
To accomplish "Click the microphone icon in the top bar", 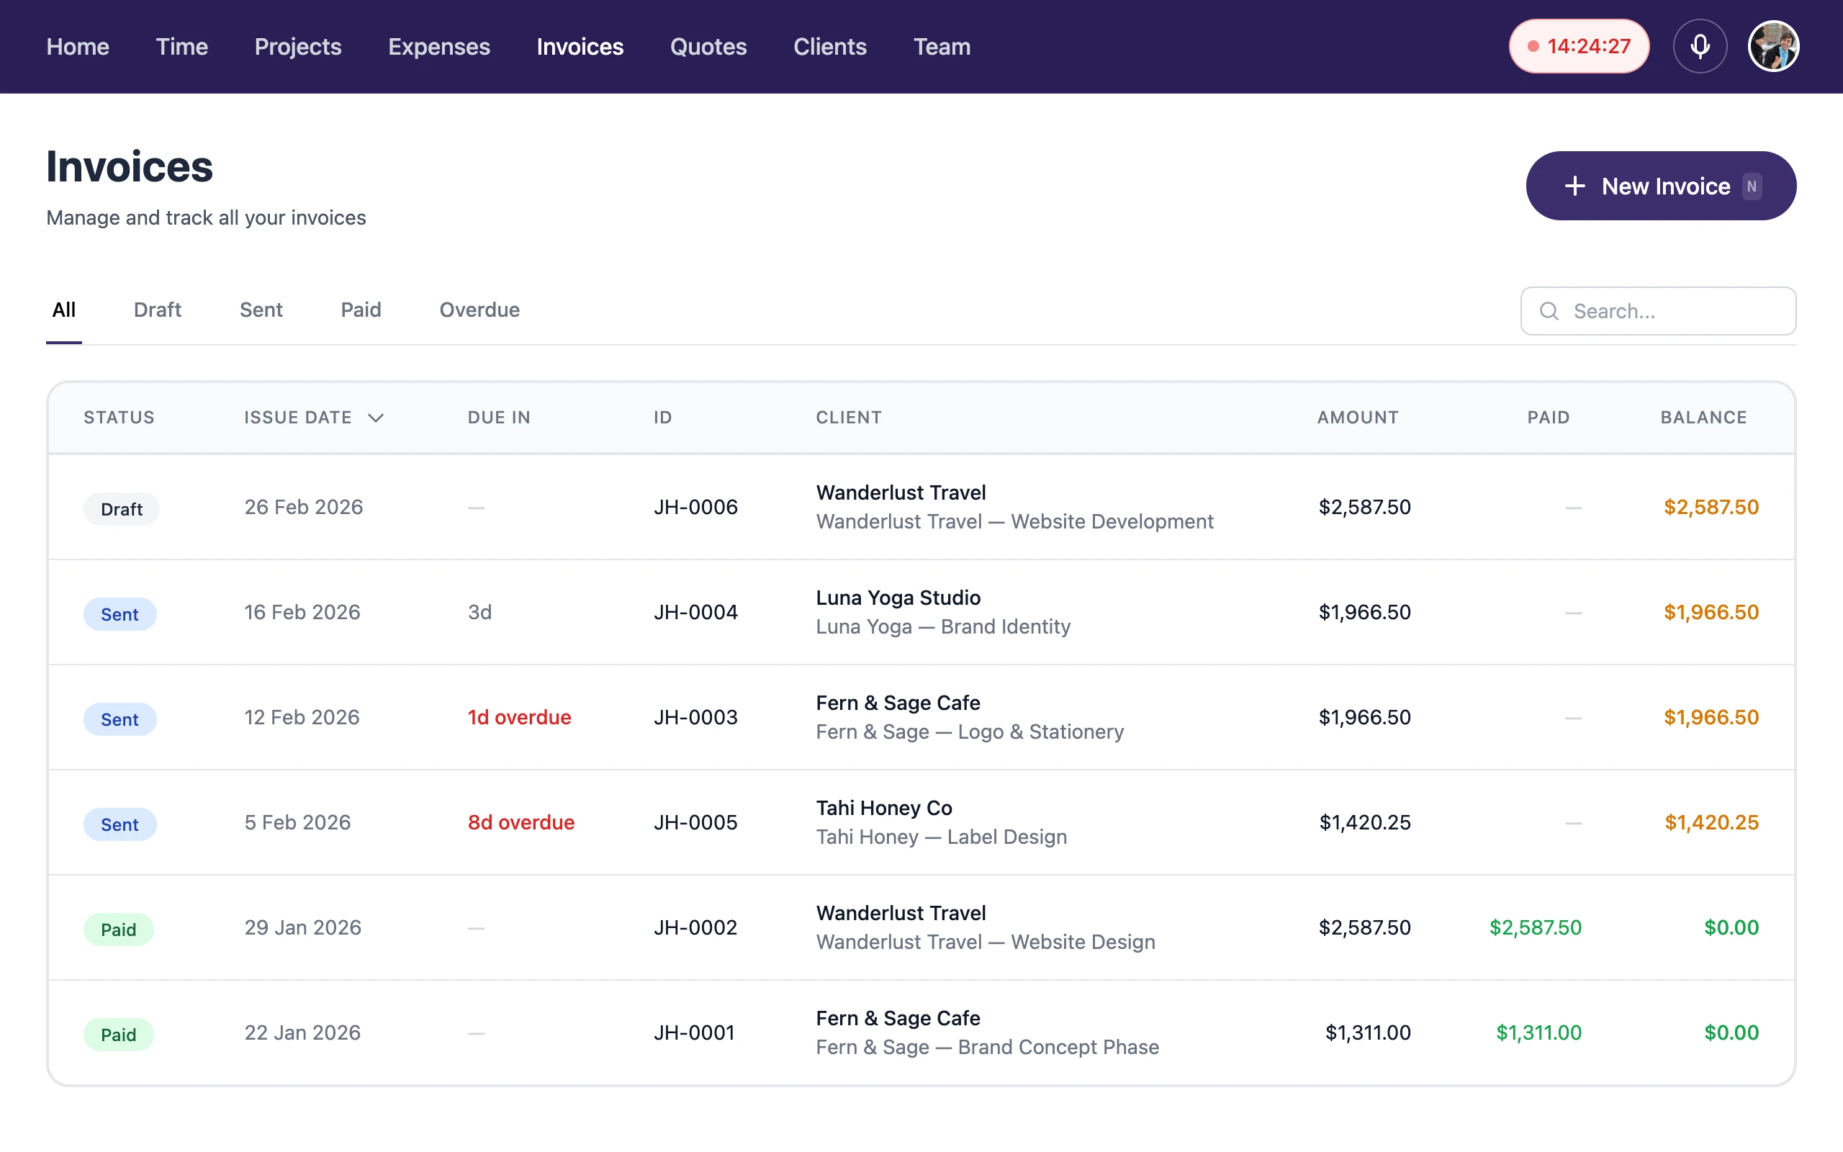I will click(x=1700, y=47).
